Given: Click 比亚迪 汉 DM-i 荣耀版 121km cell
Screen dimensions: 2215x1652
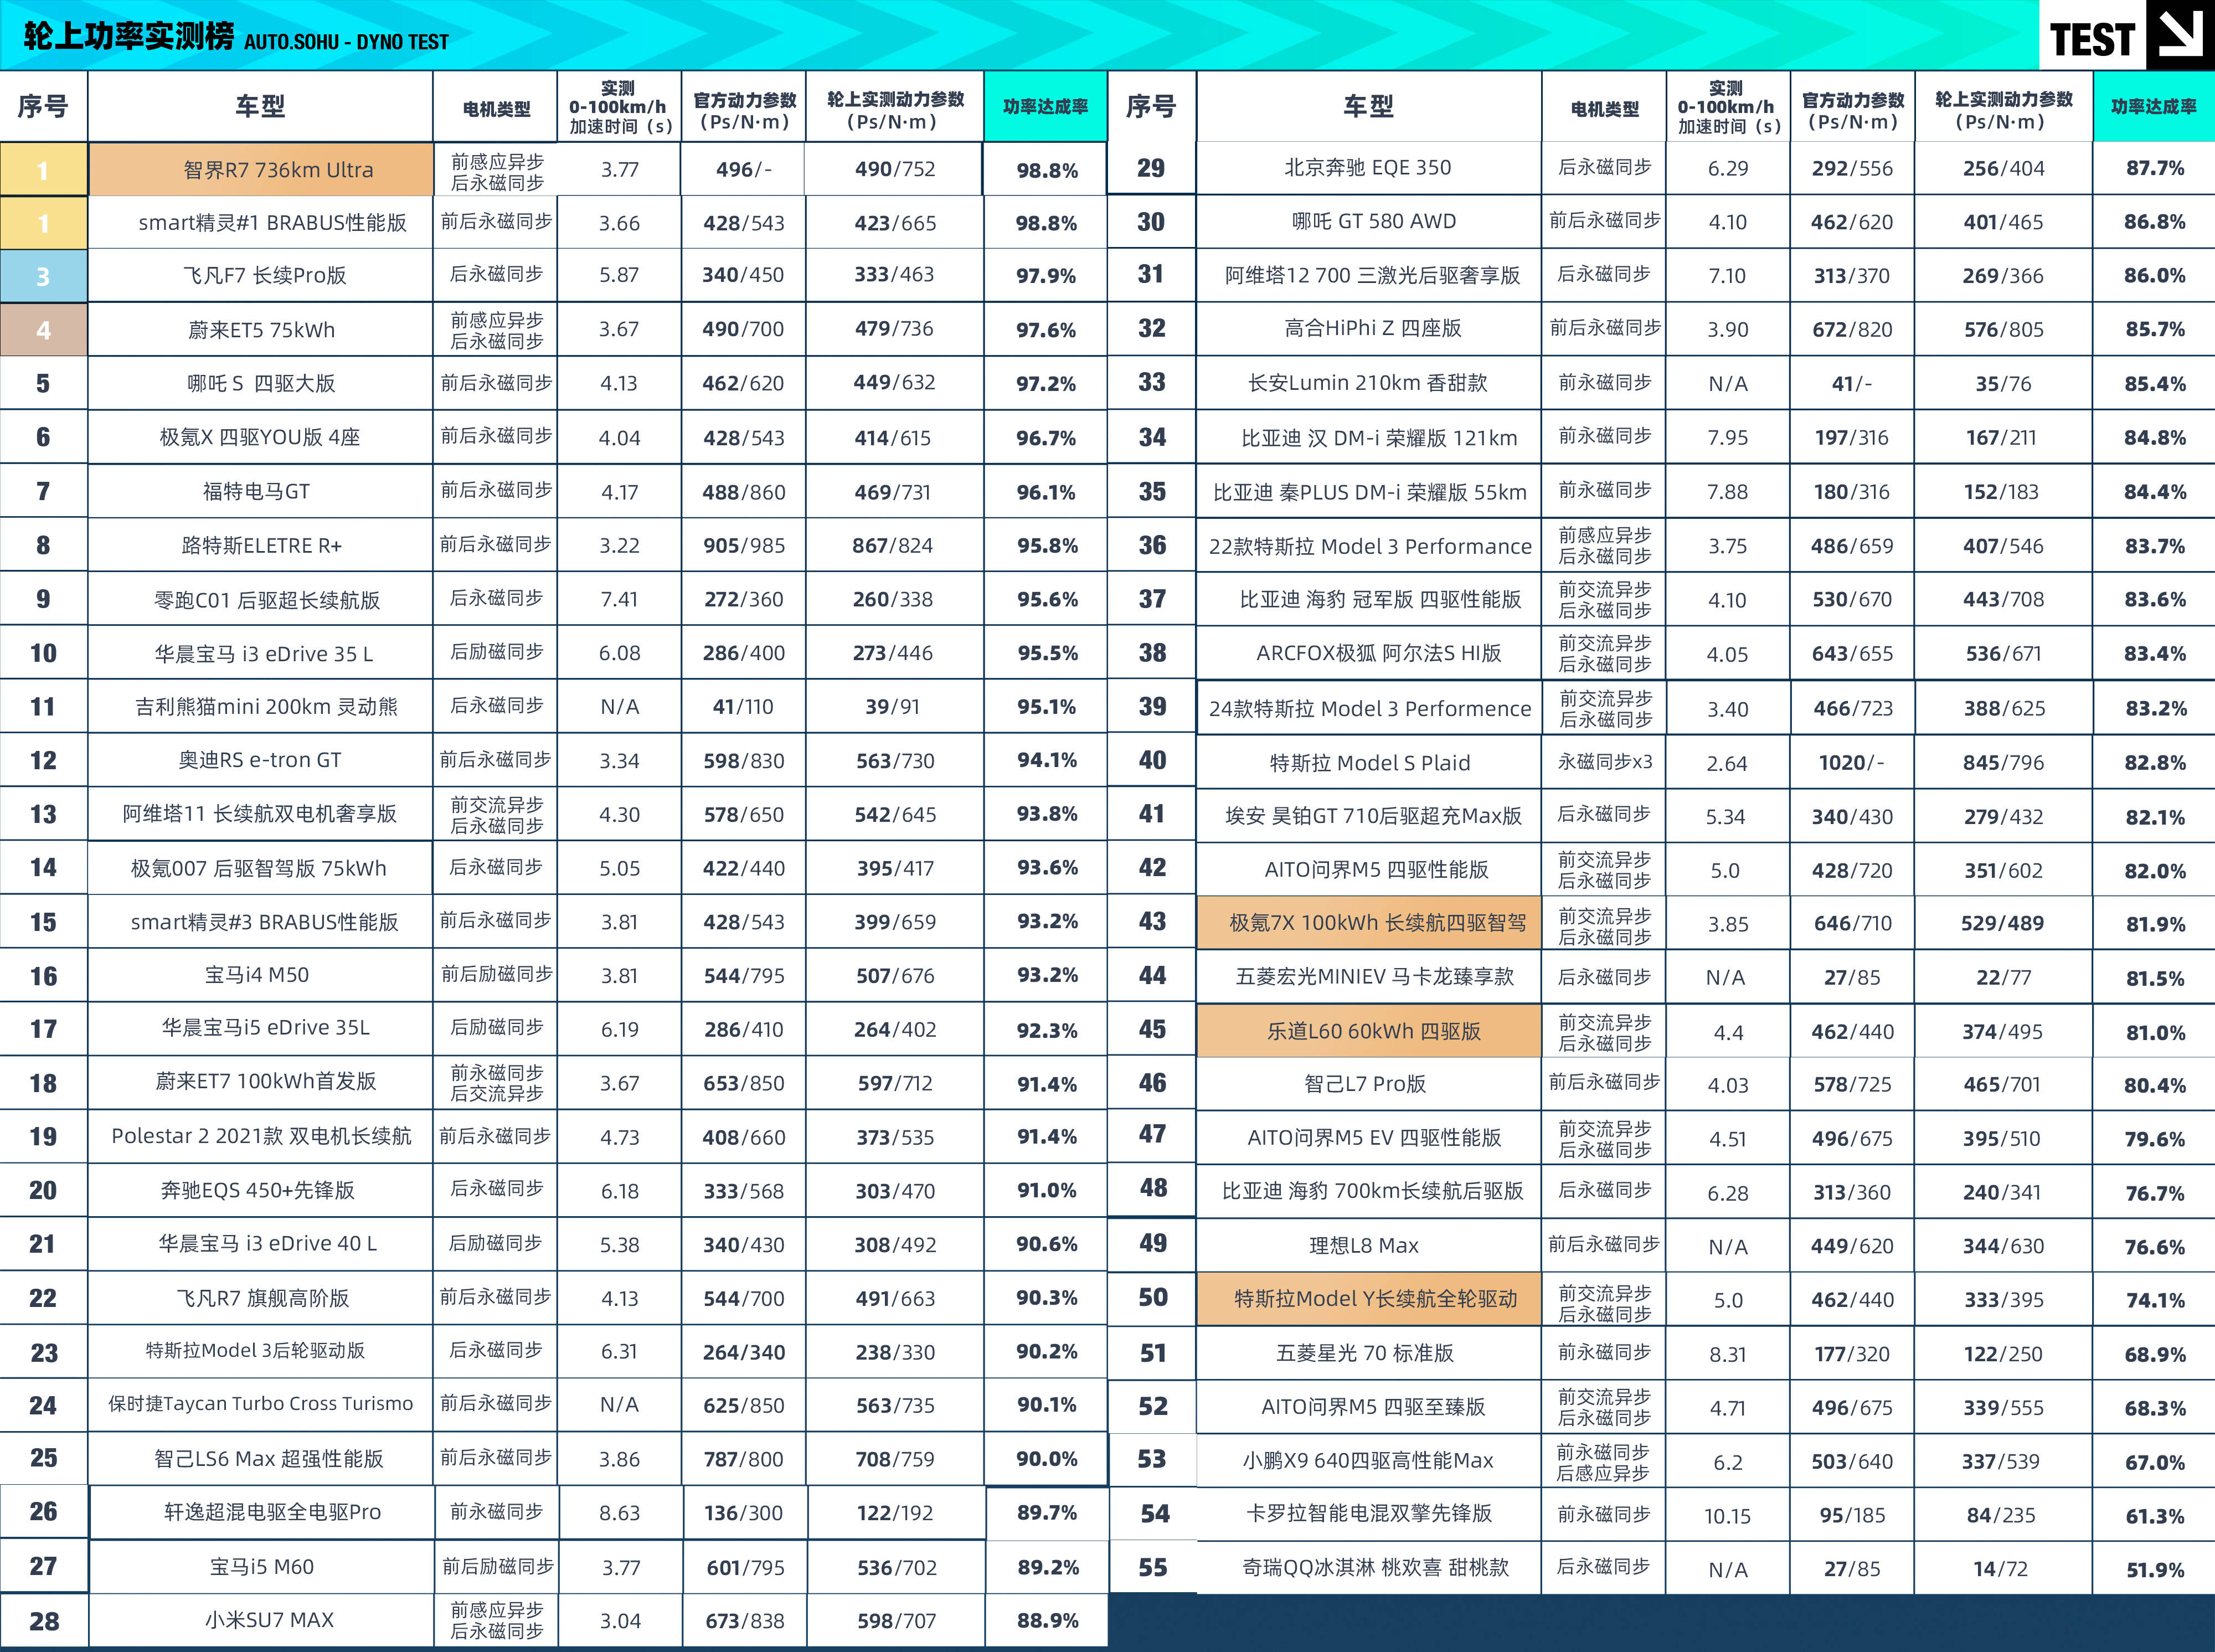Looking at the screenshot, I should pos(1369,437).
